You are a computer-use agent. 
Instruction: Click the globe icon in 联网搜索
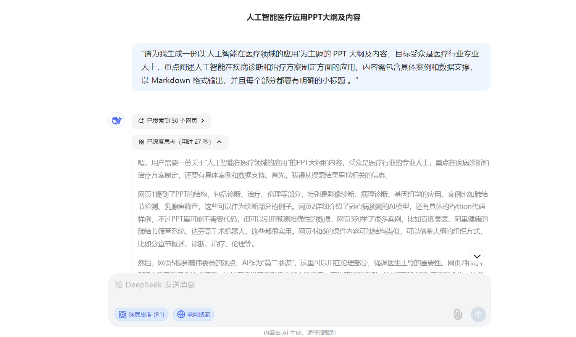point(181,315)
